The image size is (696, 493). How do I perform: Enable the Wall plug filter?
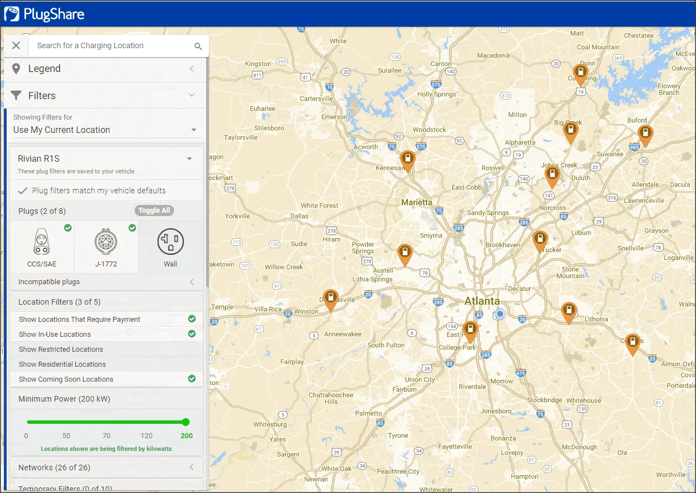[170, 247]
